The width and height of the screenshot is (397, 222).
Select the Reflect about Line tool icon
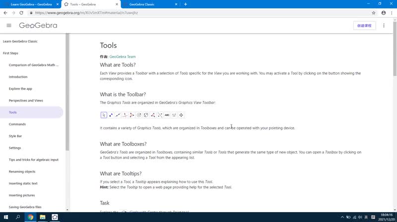pos(160,115)
